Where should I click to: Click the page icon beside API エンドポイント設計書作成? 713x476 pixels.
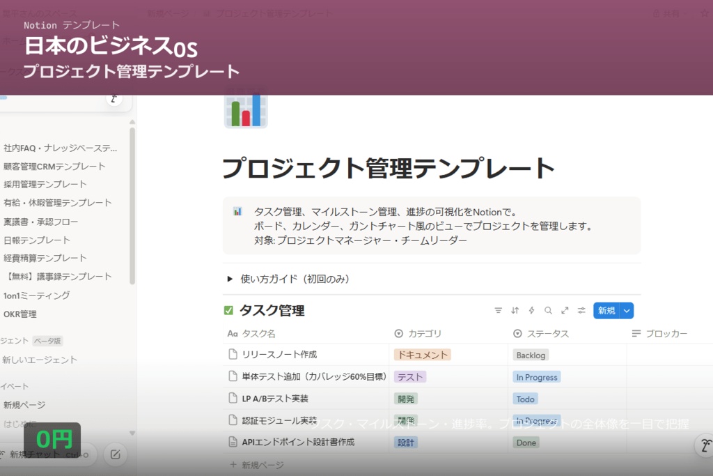point(233,441)
